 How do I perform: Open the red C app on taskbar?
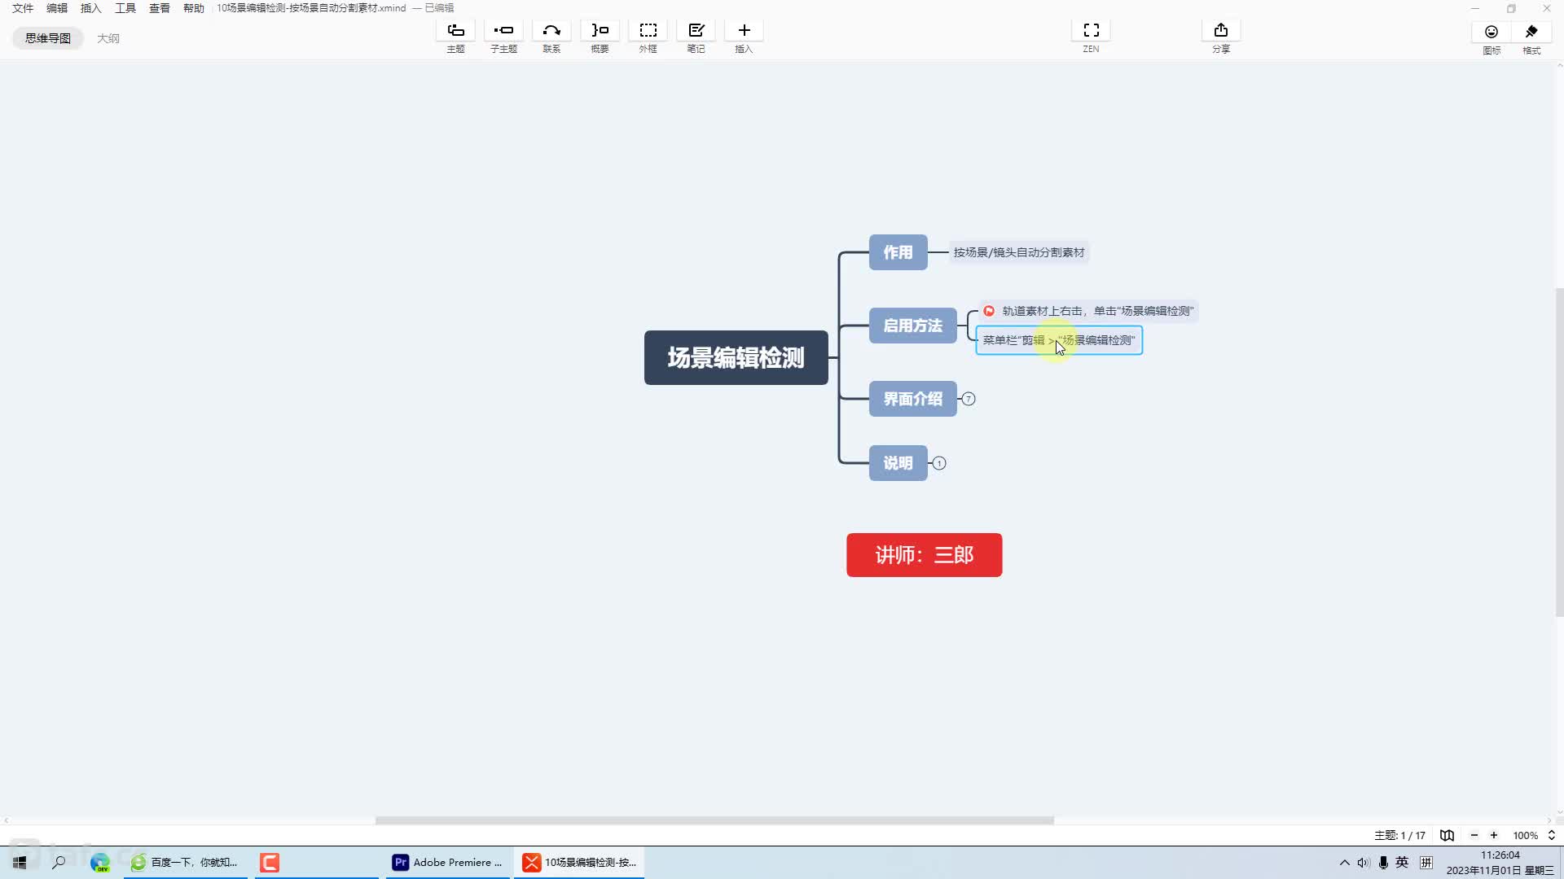point(270,862)
